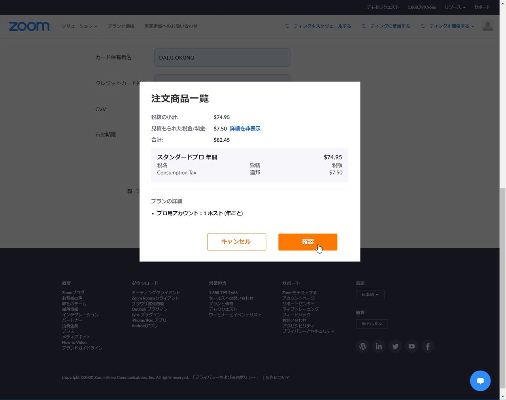506x400 pixels.
Task: Open ミーティングクライアント footer link
Action: coord(156,293)
